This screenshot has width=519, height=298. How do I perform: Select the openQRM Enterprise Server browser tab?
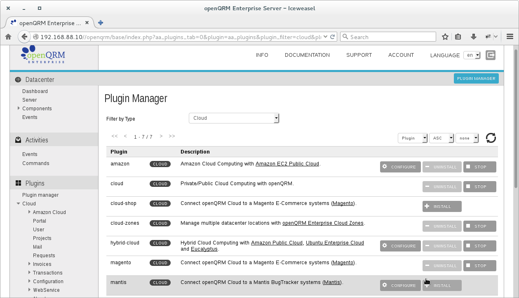pos(49,23)
